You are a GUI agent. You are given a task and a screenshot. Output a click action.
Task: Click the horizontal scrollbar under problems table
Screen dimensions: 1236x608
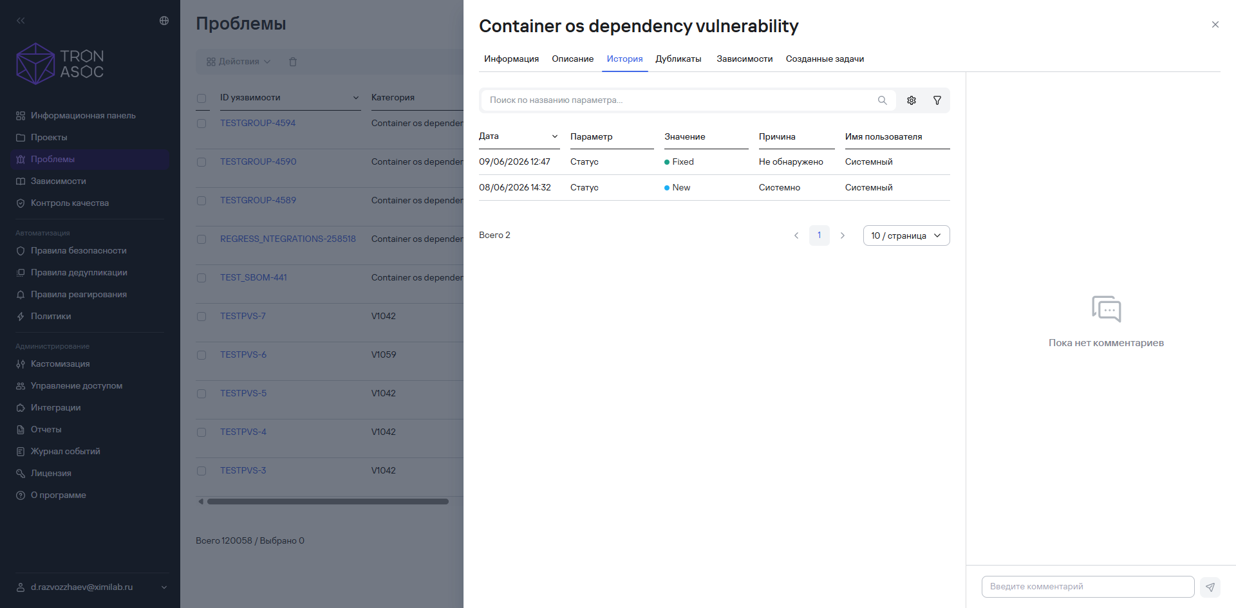pos(328,502)
